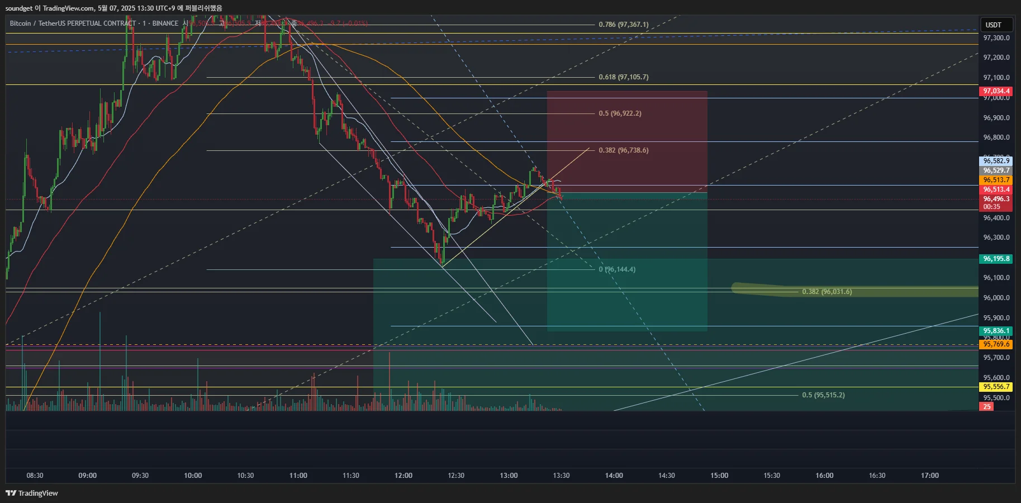Click the 00:35 candle countdown timer
1021x503 pixels.
(x=992, y=207)
